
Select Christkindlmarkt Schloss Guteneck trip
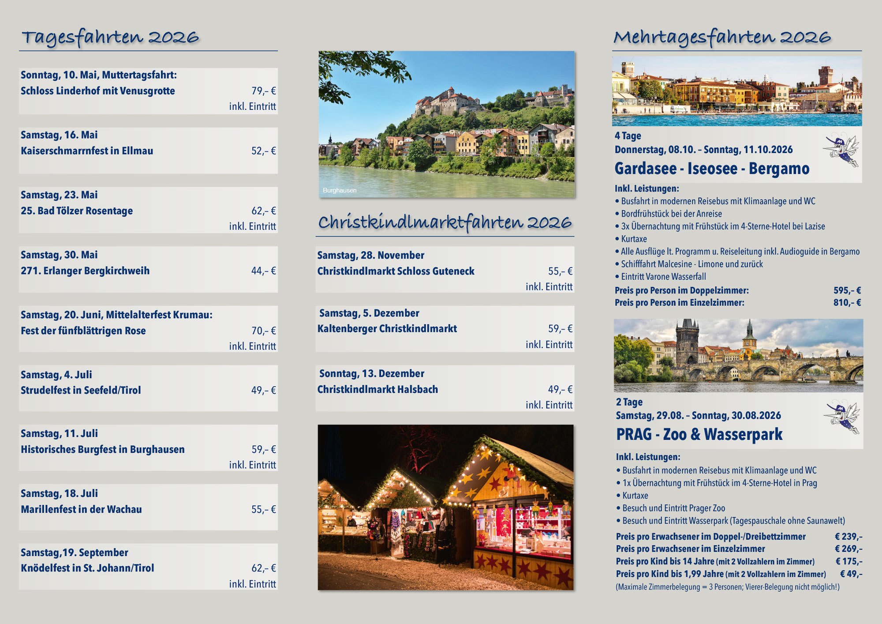tap(396, 271)
